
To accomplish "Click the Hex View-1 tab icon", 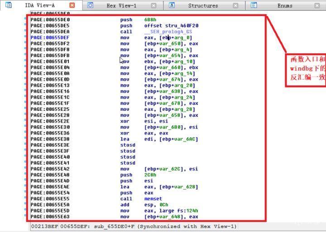I will (91, 5).
